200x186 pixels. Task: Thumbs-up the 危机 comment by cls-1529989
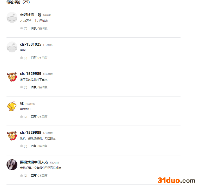point(21,146)
